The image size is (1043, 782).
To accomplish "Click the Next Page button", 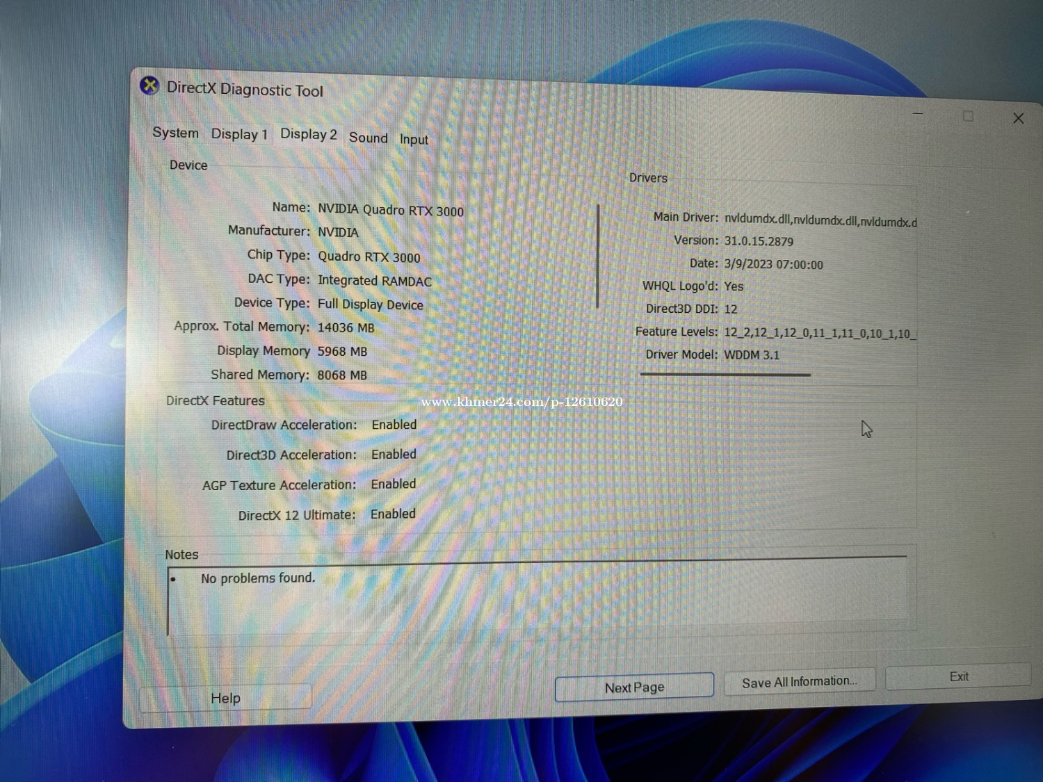I will tap(634, 687).
